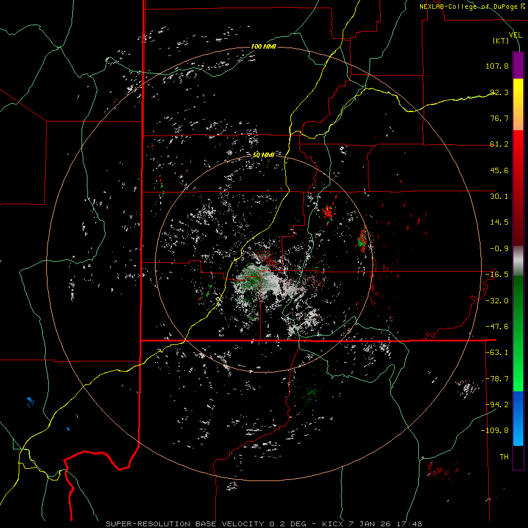Image resolution: width=528 pixels, height=528 pixels.
Task: Click the -32.0 velocity scale value
Action: tap(497, 301)
